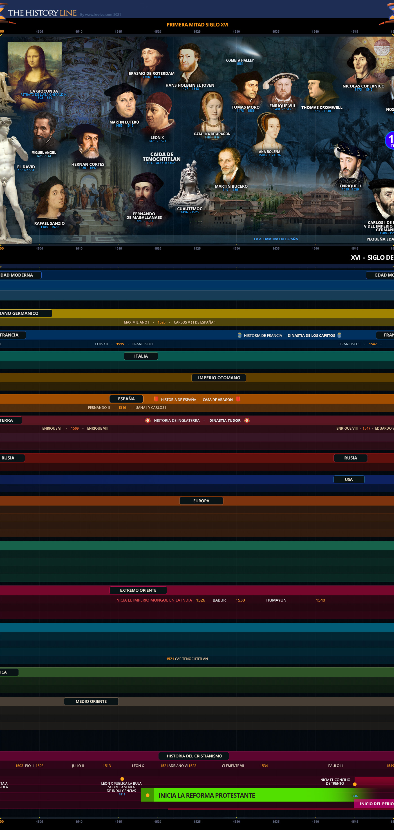Click Carlos V (I de España) entry

[x=194, y=322]
